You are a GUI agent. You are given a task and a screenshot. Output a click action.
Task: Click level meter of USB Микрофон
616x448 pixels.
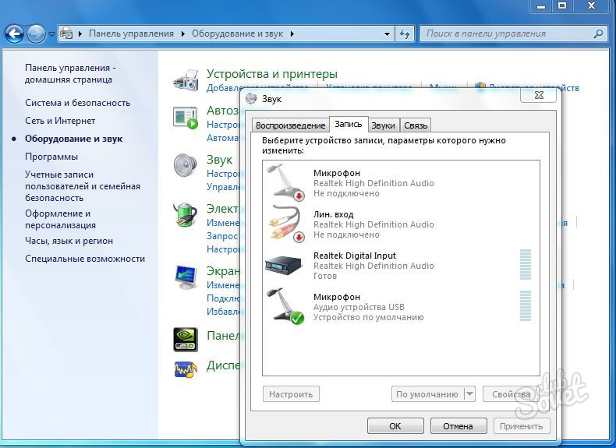click(x=526, y=306)
